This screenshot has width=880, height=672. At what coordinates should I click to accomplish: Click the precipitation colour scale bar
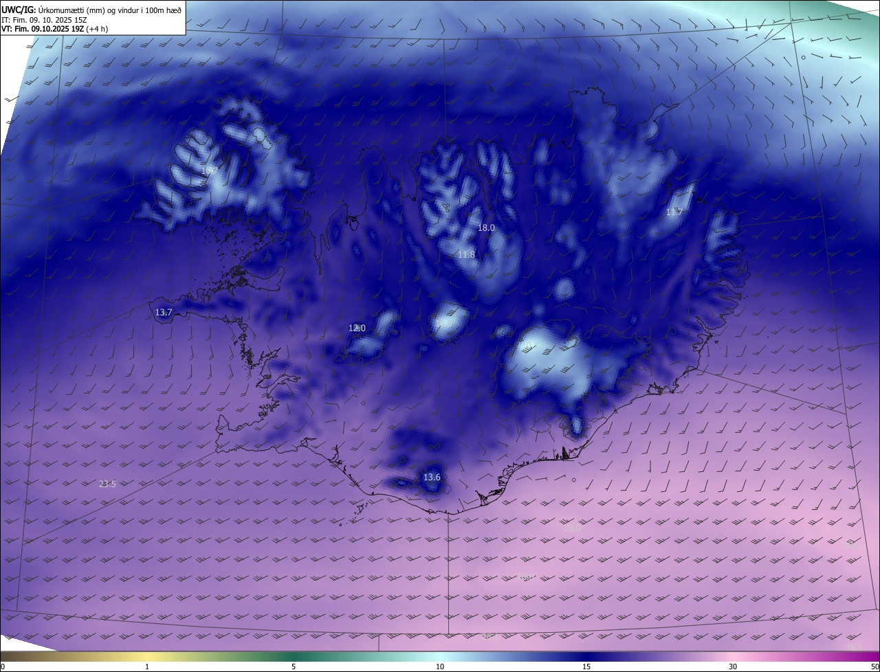coord(440,656)
